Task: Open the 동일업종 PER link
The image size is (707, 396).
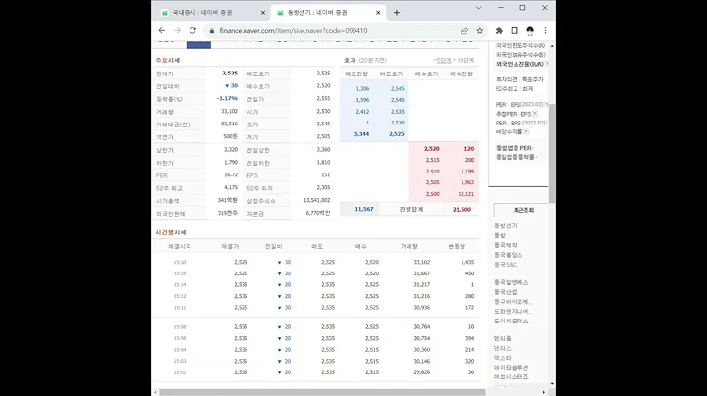Action: tap(514, 148)
